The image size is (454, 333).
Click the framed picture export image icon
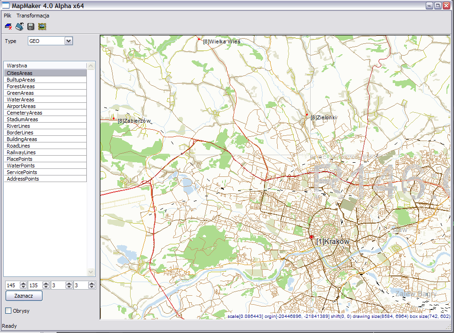[x=42, y=26]
